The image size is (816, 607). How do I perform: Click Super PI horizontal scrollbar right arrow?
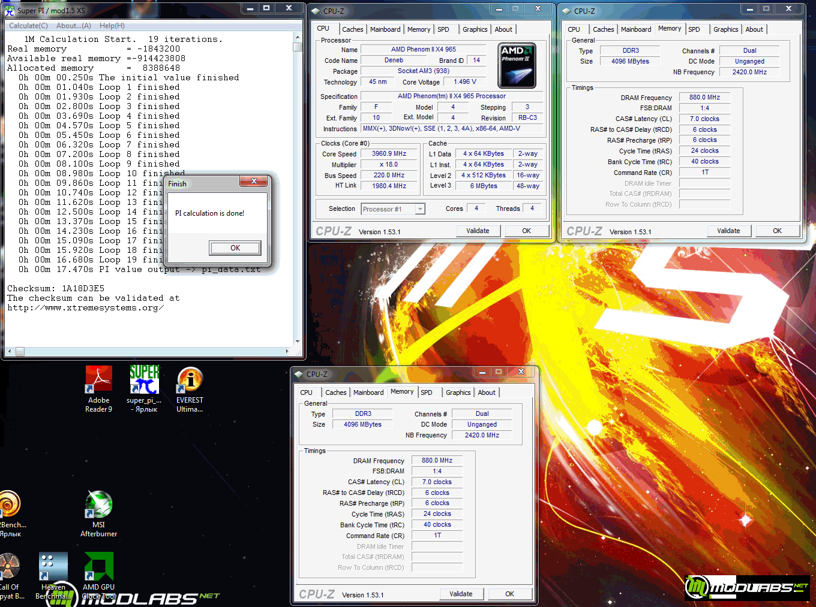[x=287, y=351]
